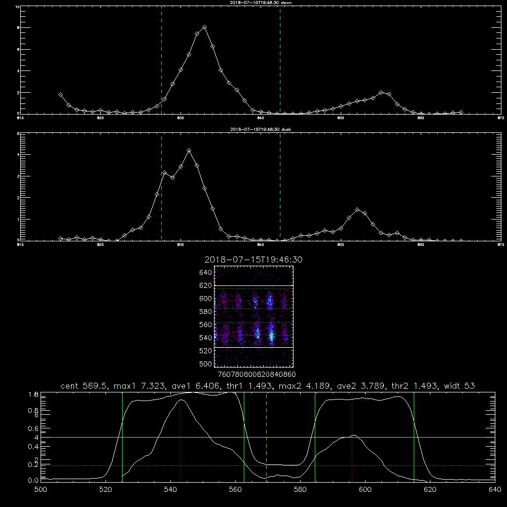Select the 'widt 53' value
The image size is (507, 507).
(459, 386)
